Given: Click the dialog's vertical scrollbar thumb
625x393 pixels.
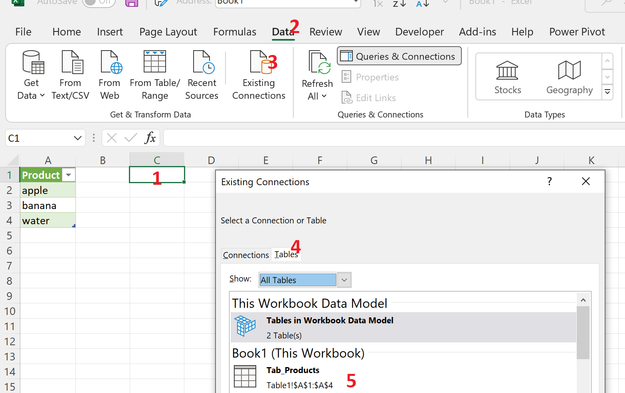Looking at the screenshot, I should [x=583, y=332].
